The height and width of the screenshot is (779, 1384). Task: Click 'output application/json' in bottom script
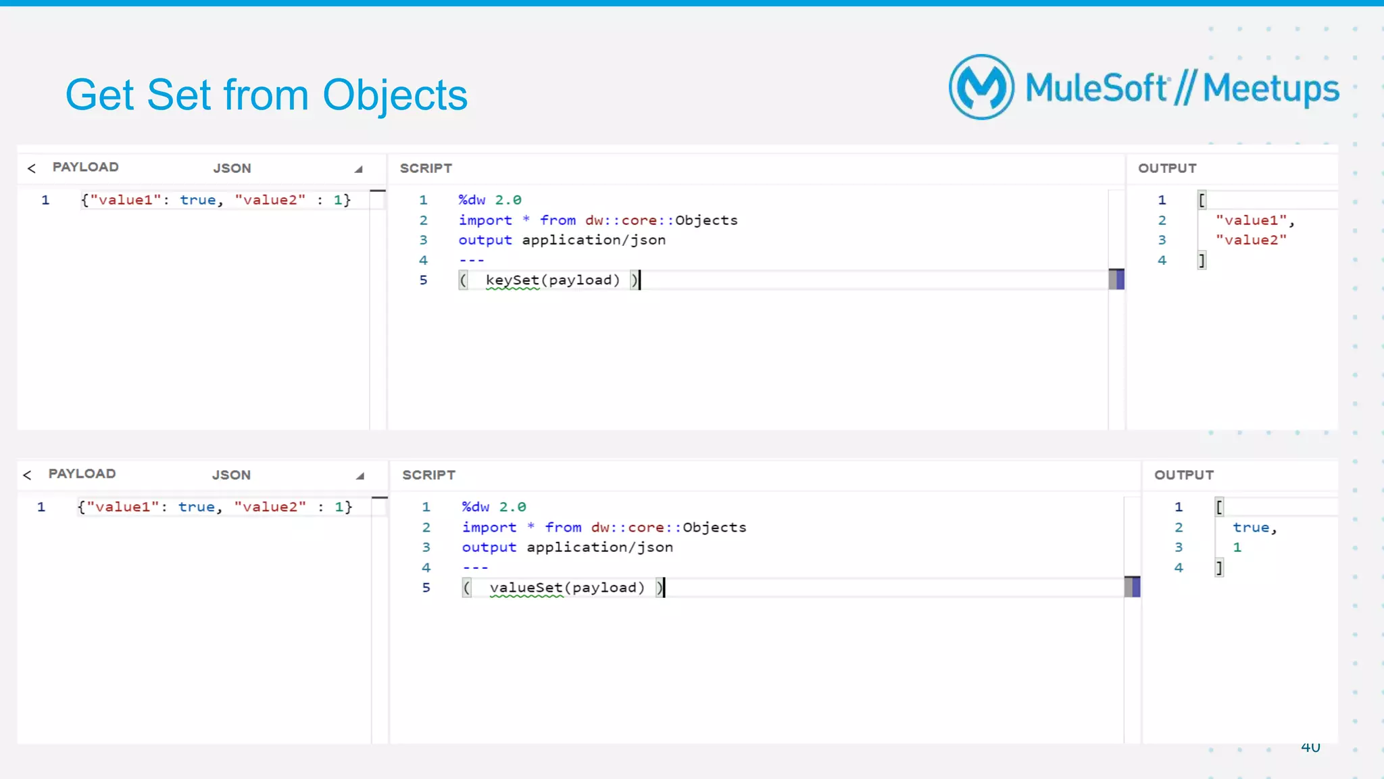pyautogui.click(x=568, y=547)
